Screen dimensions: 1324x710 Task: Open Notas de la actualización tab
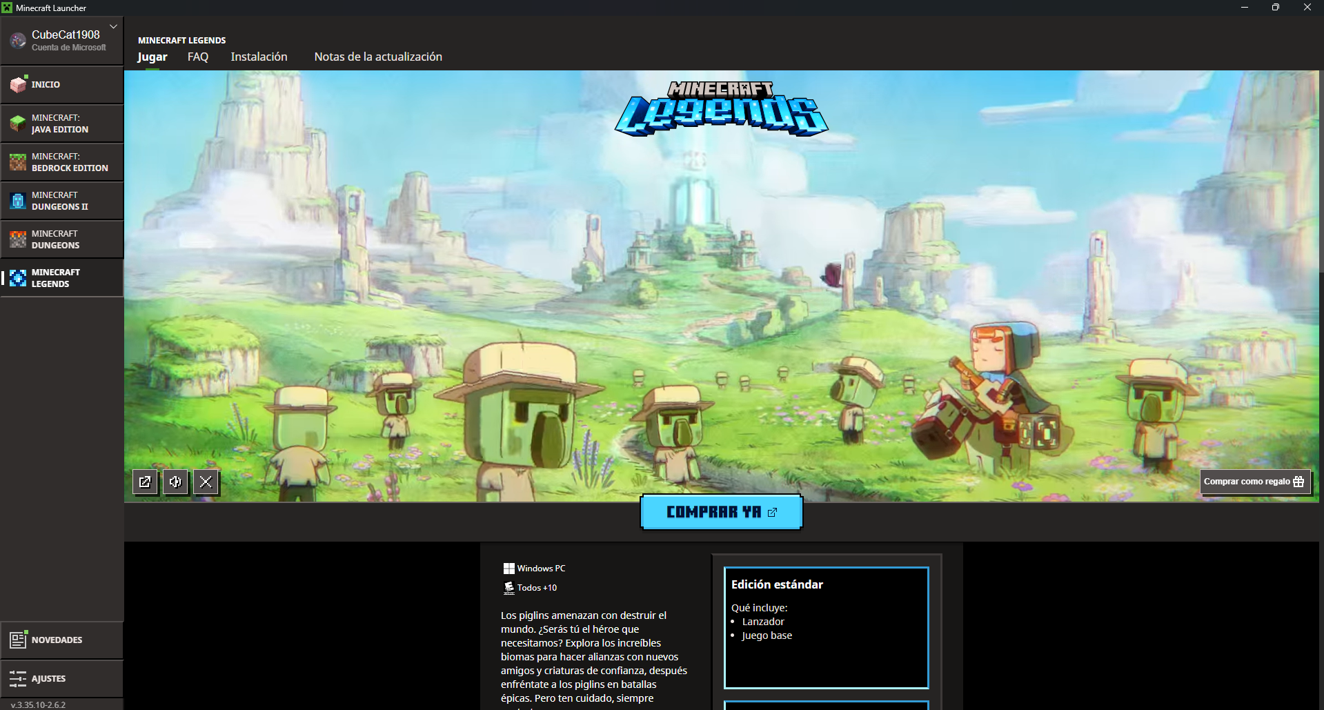[x=378, y=57]
